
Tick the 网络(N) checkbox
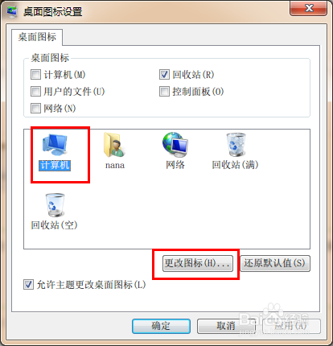[x=35, y=109]
